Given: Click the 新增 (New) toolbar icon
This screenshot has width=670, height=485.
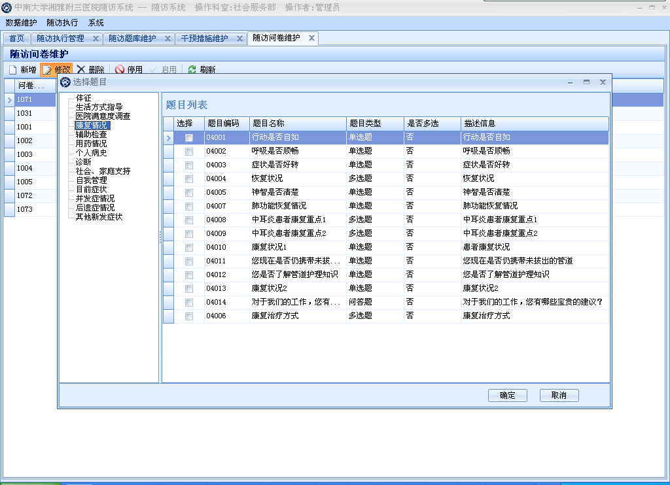Looking at the screenshot, I should [x=13, y=70].
